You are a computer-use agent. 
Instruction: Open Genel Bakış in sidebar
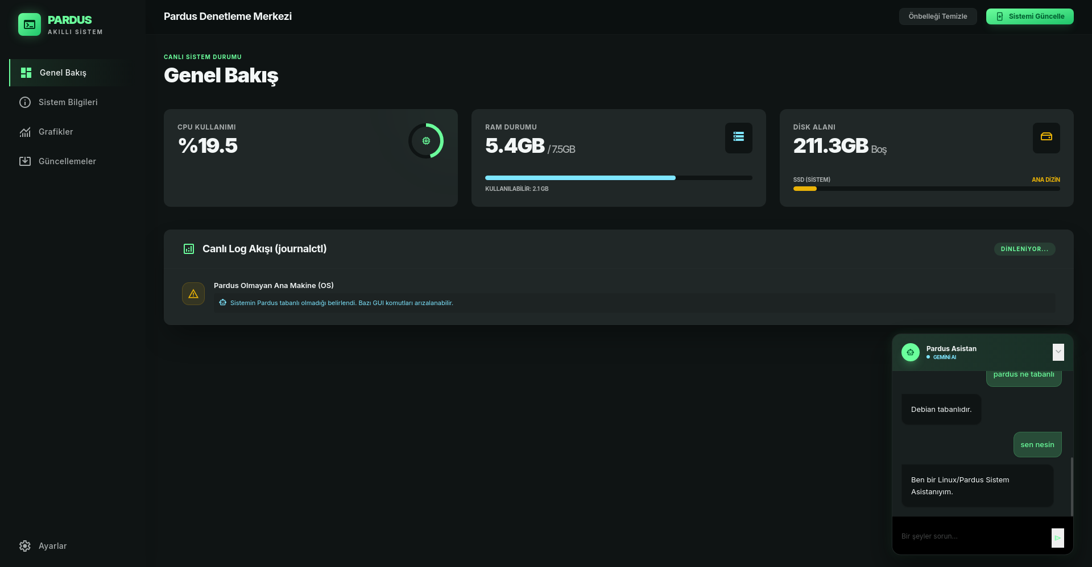pyautogui.click(x=63, y=73)
